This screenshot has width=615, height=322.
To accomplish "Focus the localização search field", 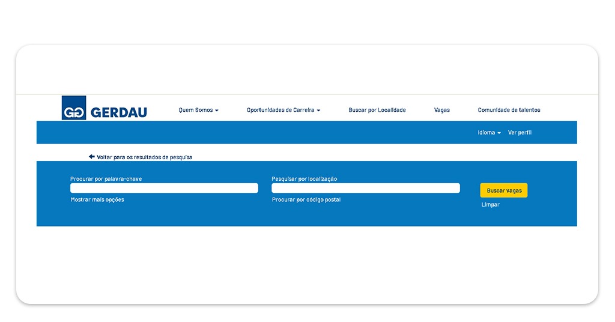I will pyautogui.click(x=365, y=188).
